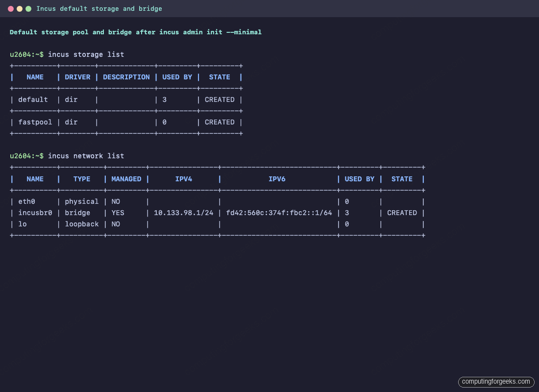Click the STATE header in the network table

(x=402, y=179)
